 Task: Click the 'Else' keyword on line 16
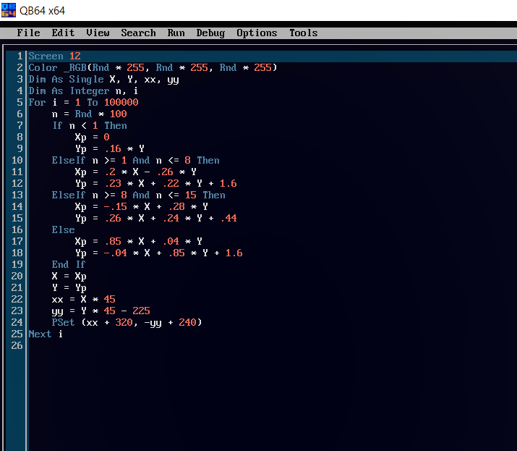pos(63,229)
